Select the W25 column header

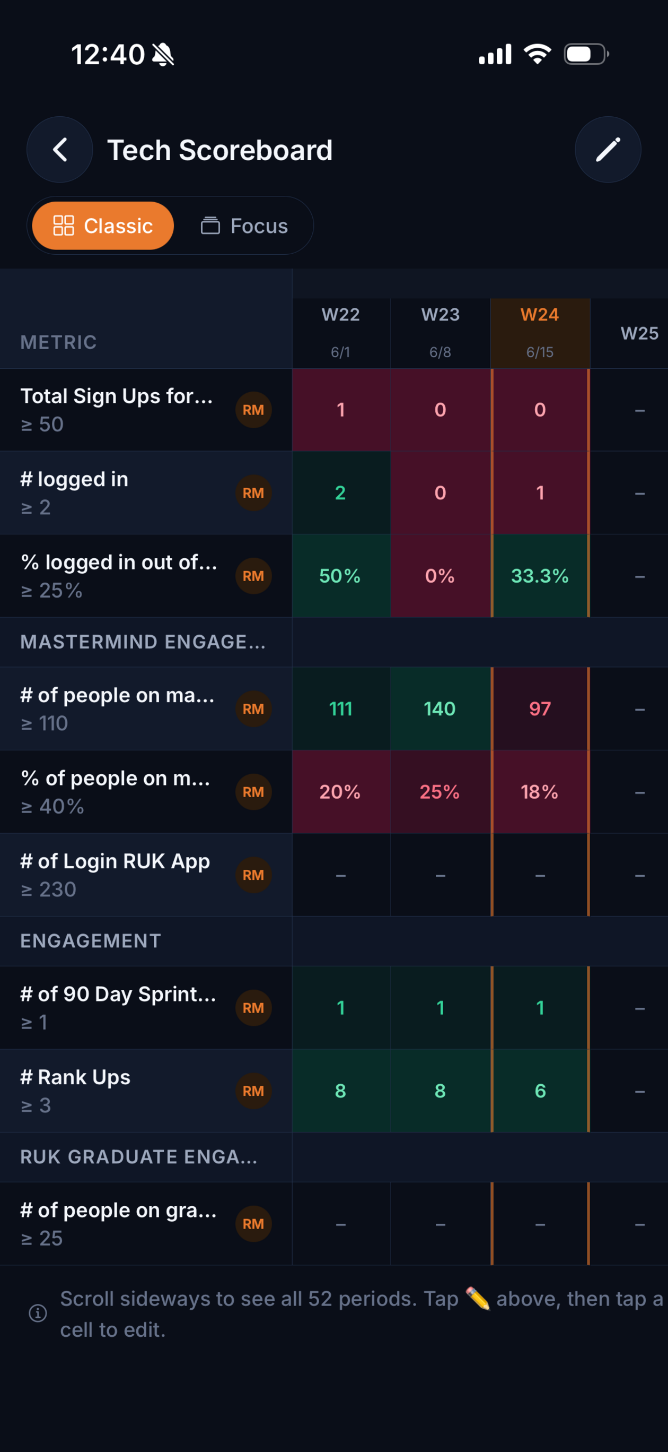[639, 333]
